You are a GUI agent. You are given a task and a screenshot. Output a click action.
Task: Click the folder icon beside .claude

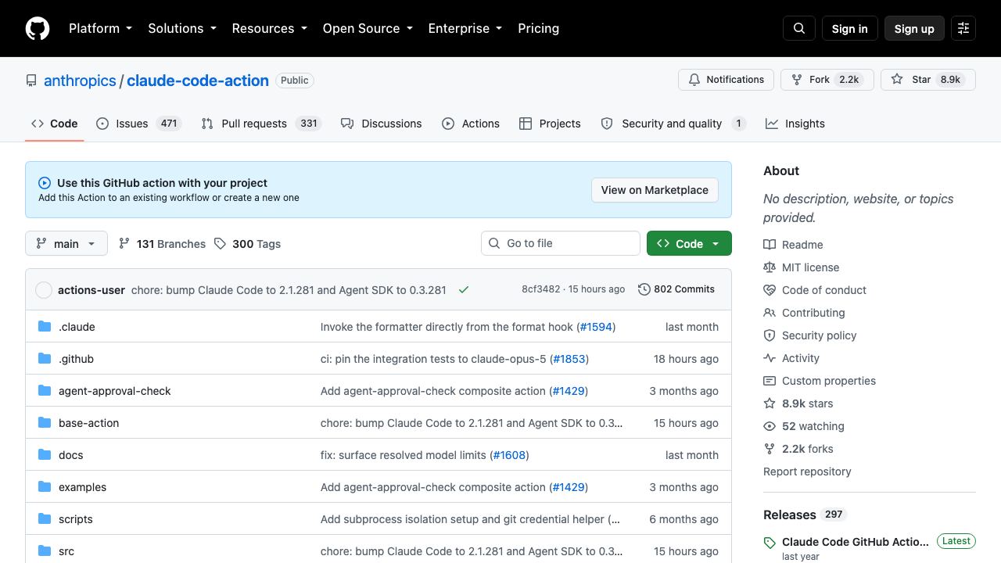[x=45, y=327]
